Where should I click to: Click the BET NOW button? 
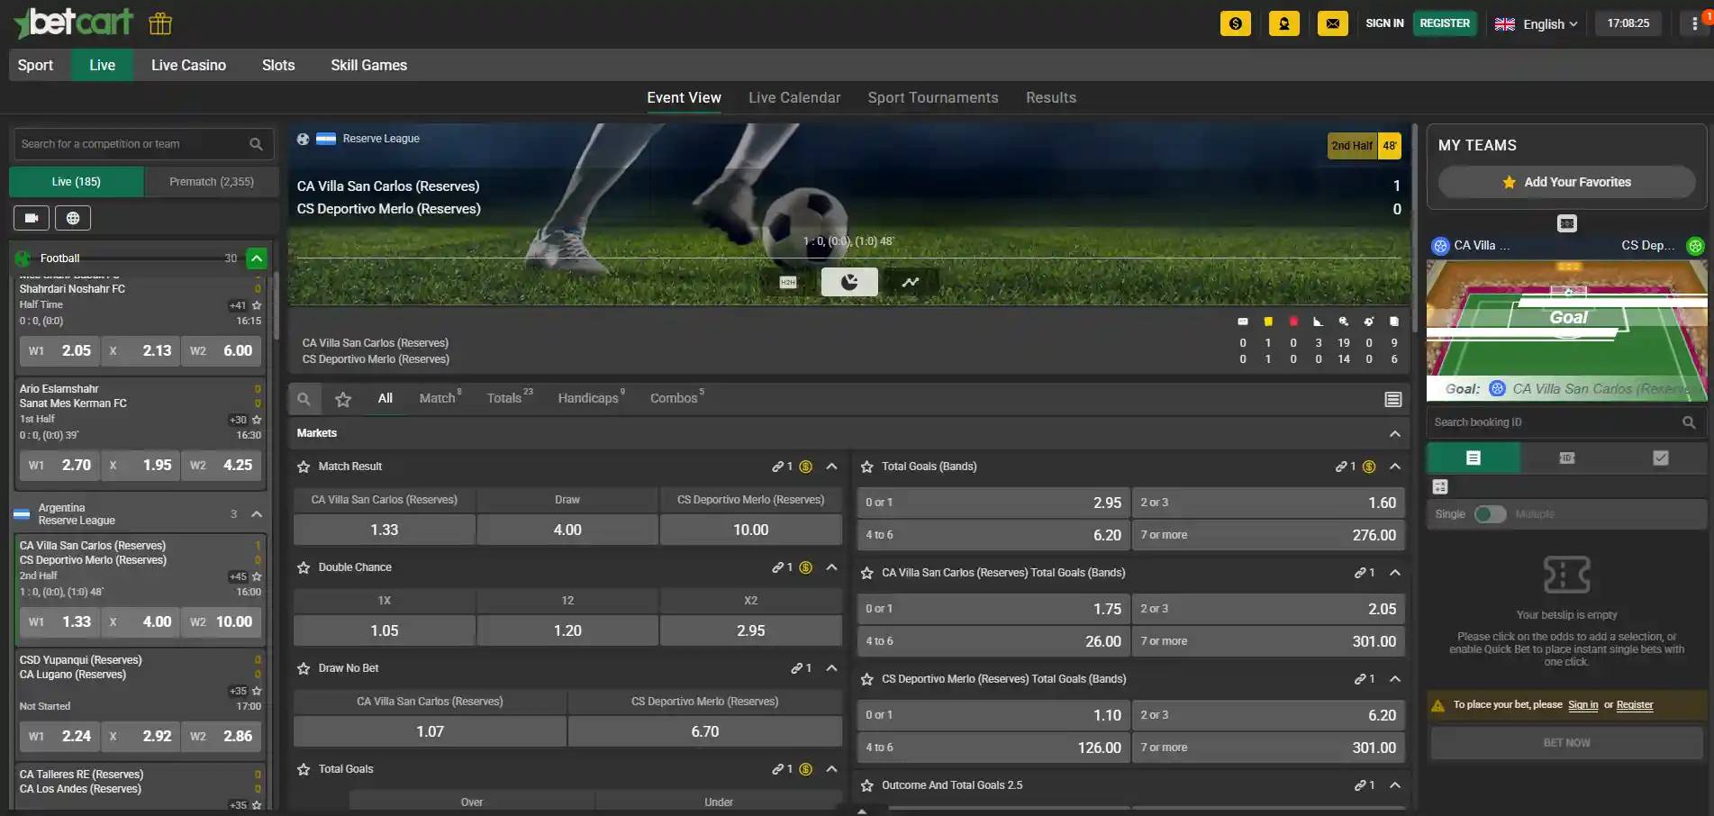(x=1567, y=743)
